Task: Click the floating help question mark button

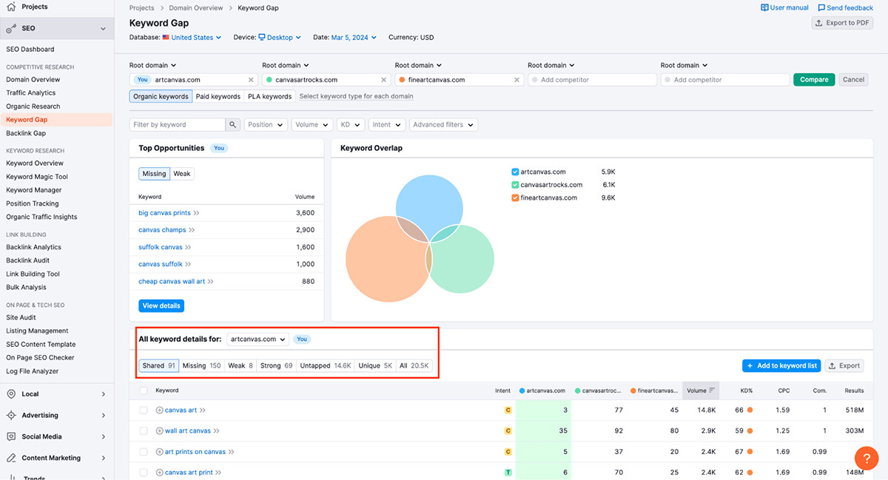Action: (x=867, y=459)
